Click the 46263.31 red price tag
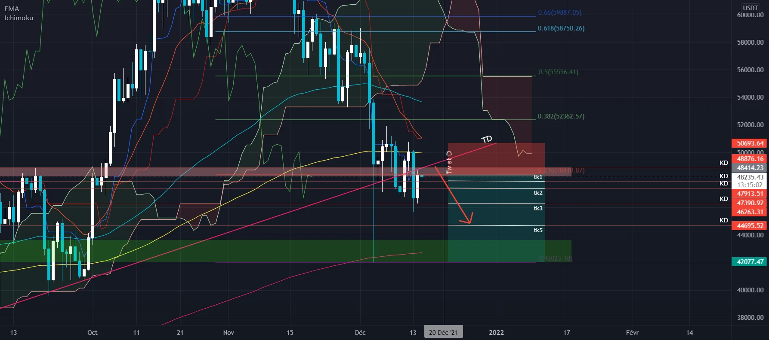Image resolution: width=769 pixels, height=340 pixels. (749, 212)
